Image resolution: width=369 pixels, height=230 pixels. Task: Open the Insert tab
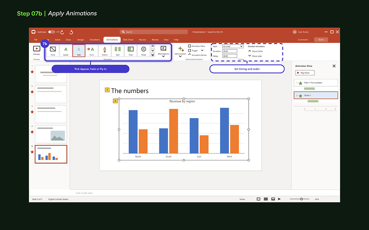[58, 40]
